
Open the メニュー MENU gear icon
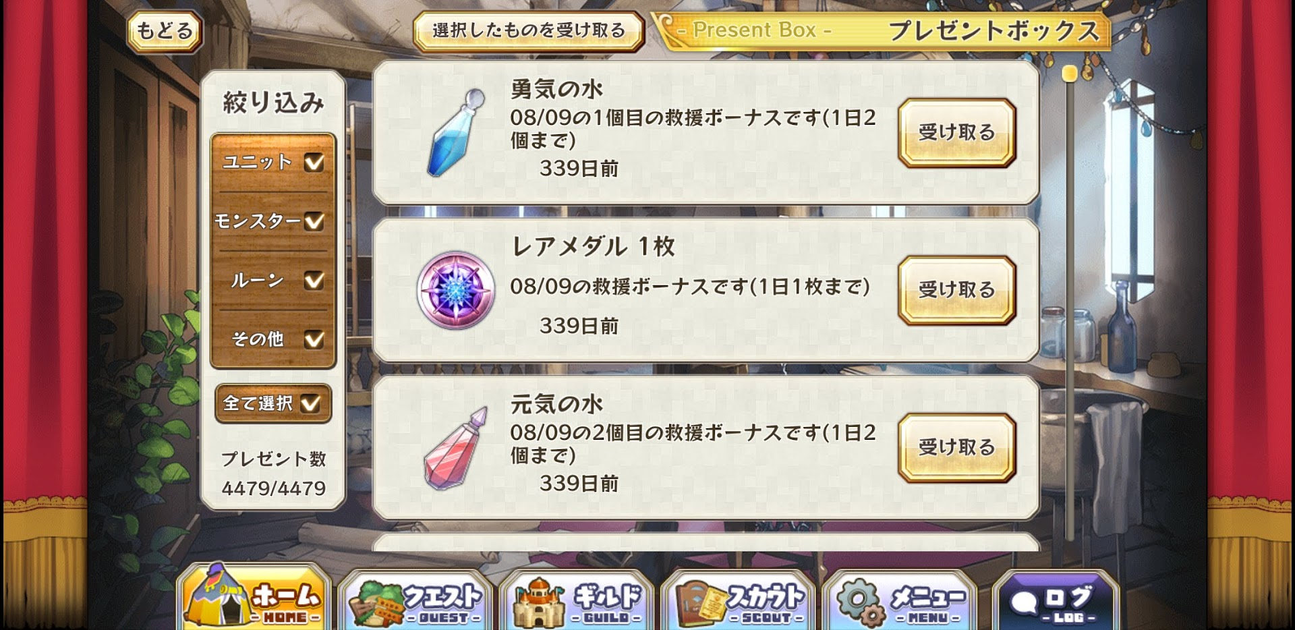[900, 600]
